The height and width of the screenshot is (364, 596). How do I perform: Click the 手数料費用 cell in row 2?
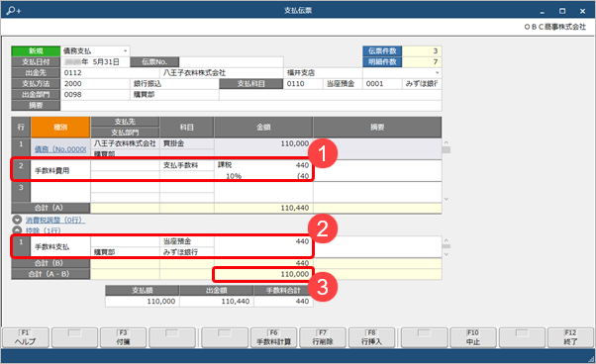pyautogui.click(x=60, y=171)
